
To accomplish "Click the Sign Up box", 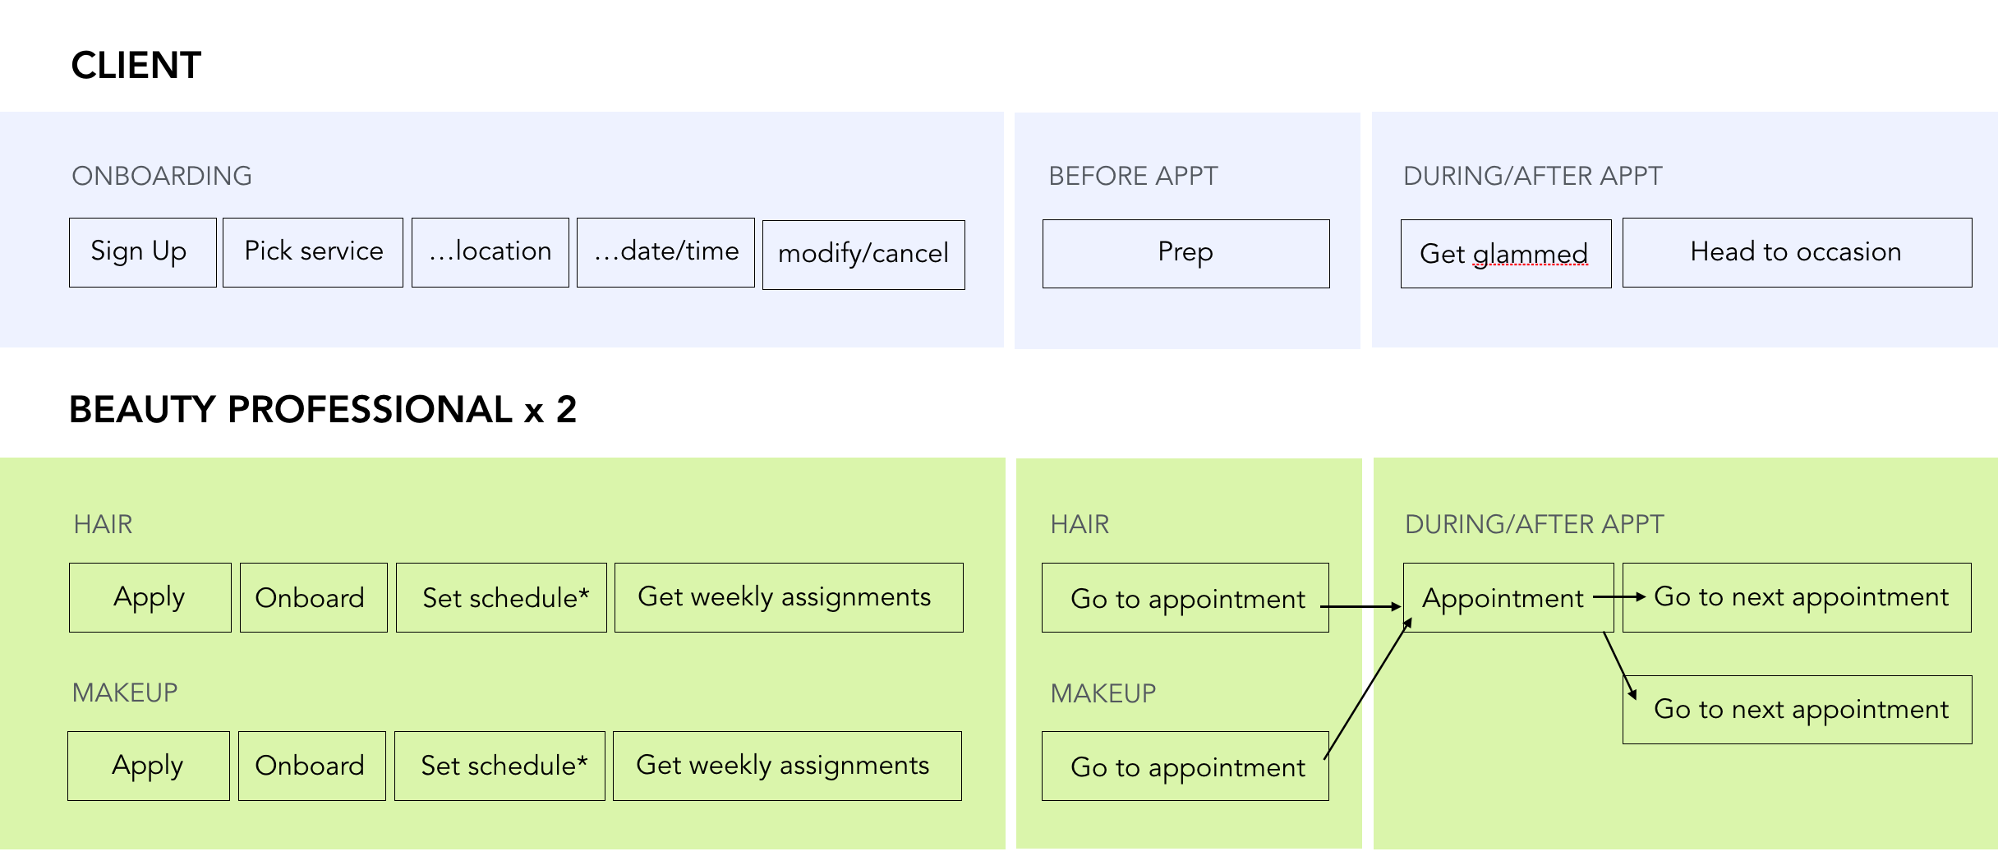I will (143, 252).
